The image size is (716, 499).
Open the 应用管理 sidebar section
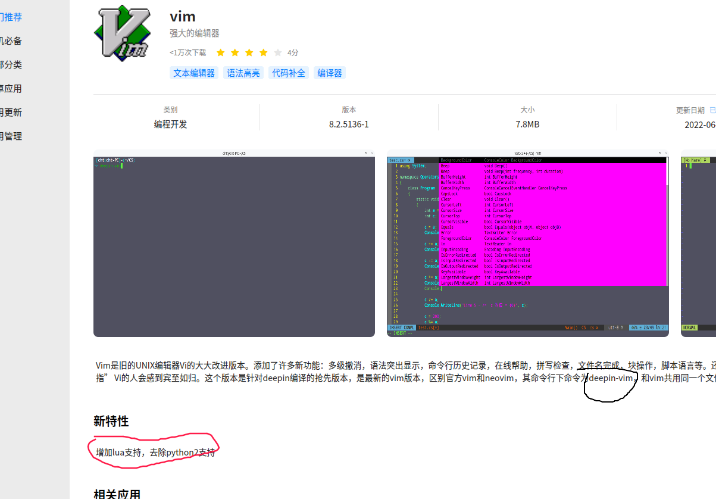(x=12, y=136)
